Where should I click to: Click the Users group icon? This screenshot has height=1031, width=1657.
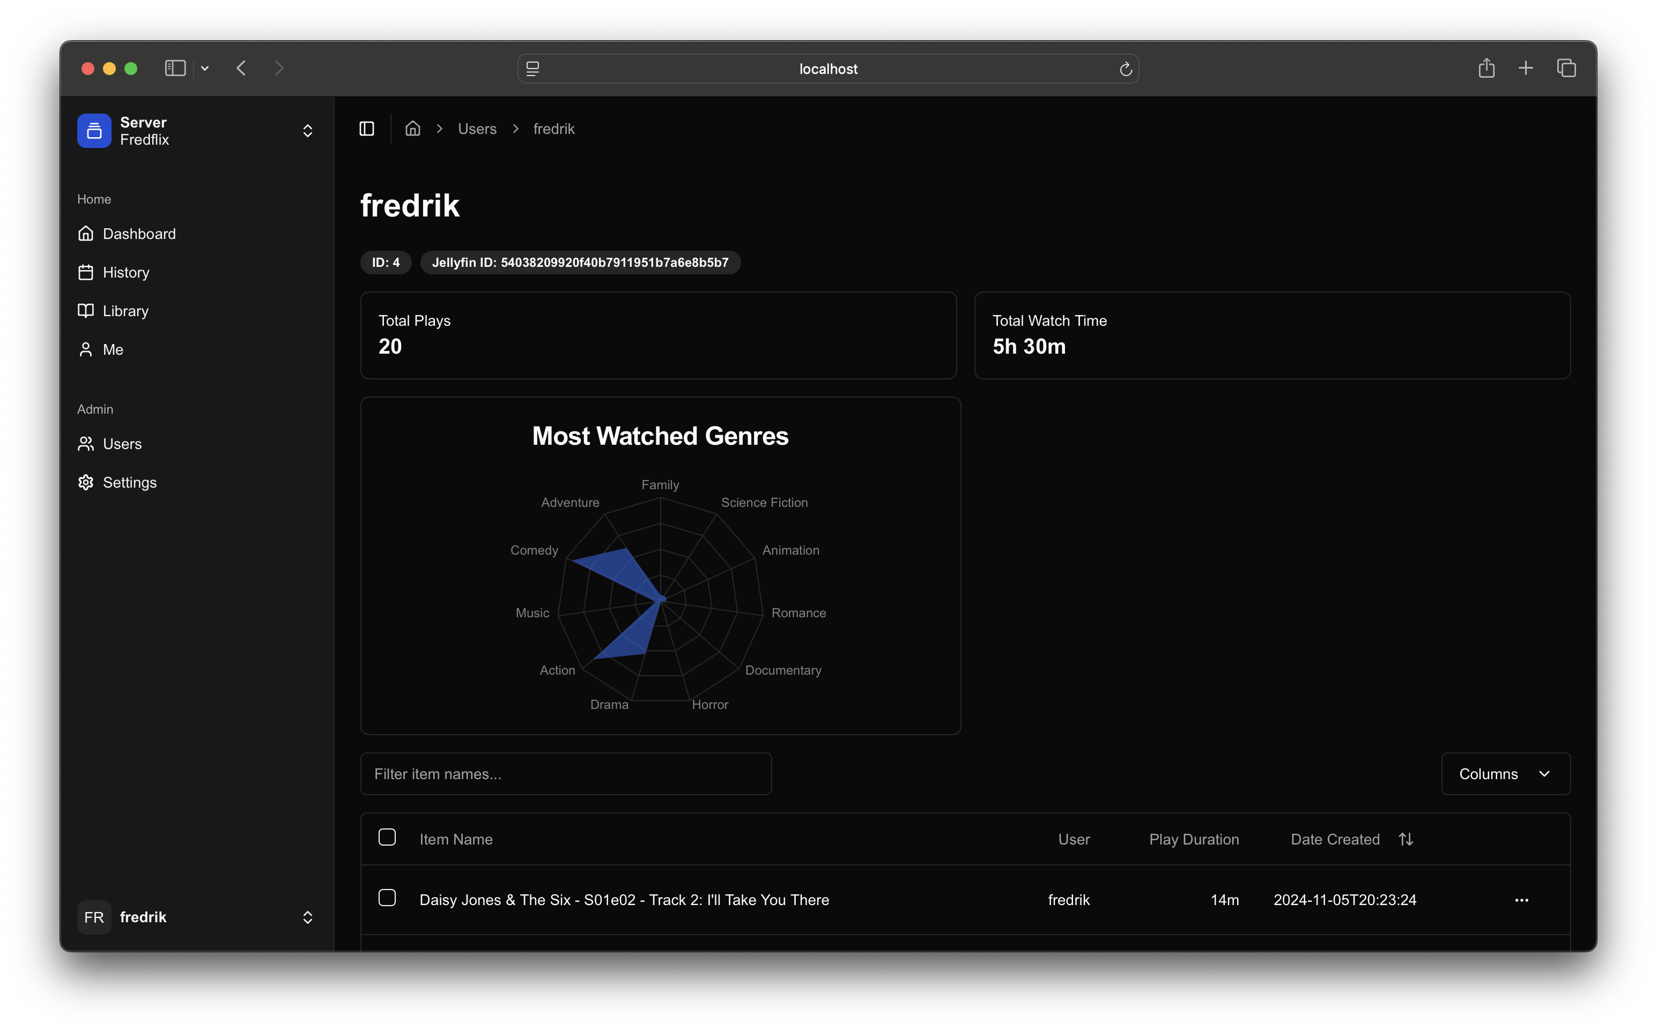(85, 444)
